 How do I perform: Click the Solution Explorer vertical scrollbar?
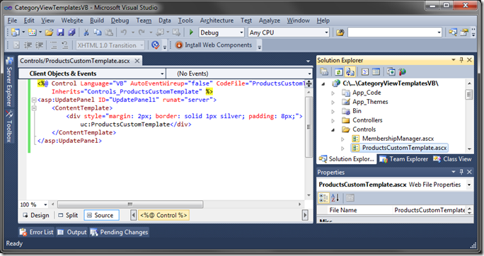click(469, 95)
